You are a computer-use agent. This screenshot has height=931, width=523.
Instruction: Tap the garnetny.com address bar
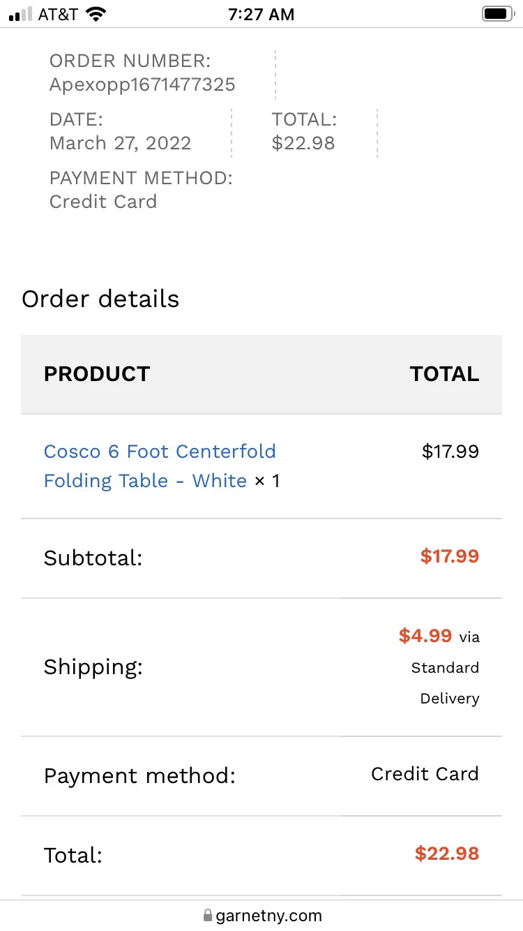coord(261,915)
